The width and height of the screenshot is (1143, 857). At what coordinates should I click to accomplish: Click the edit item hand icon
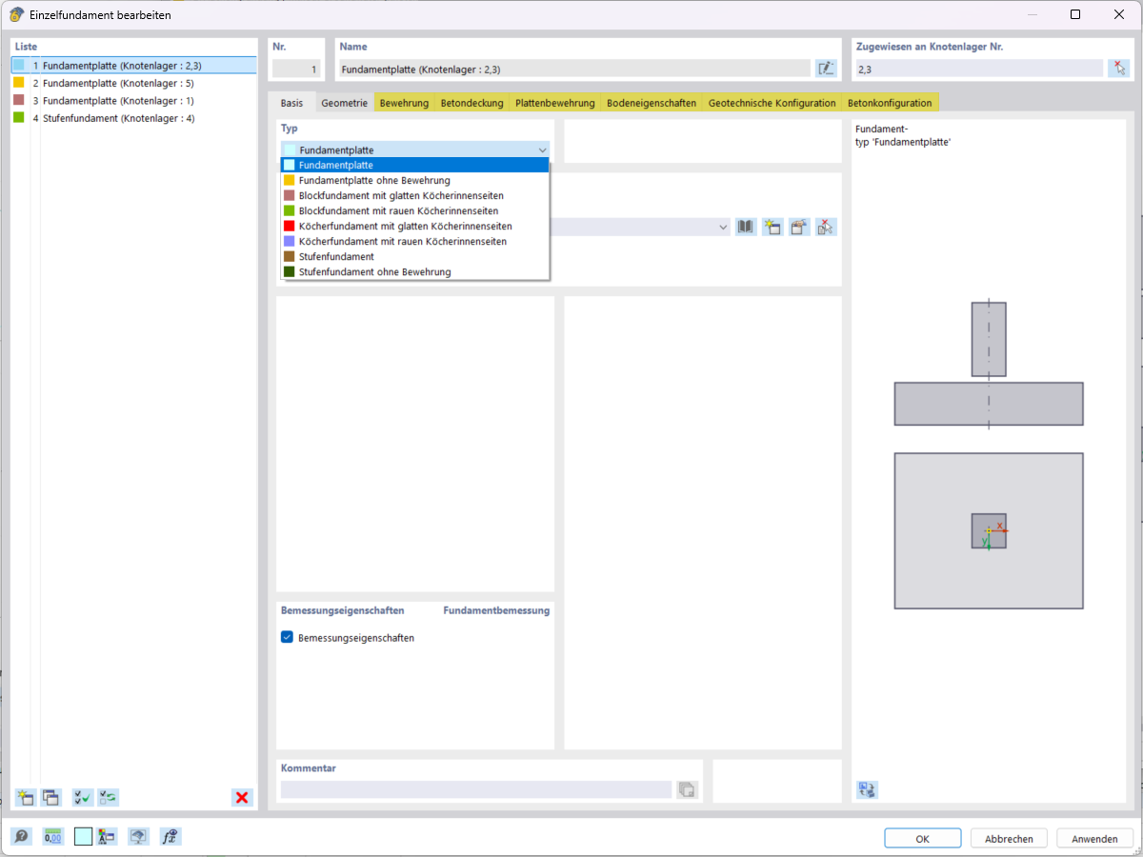799,227
